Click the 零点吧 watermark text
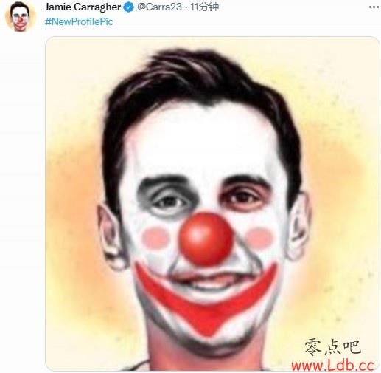The width and height of the screenshot is (381, 373). click(332, 347)
